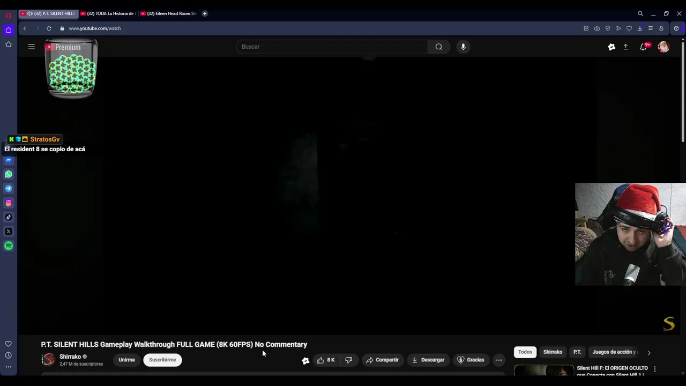Open TikTok in the Opera sidebar

pos(9,217)
